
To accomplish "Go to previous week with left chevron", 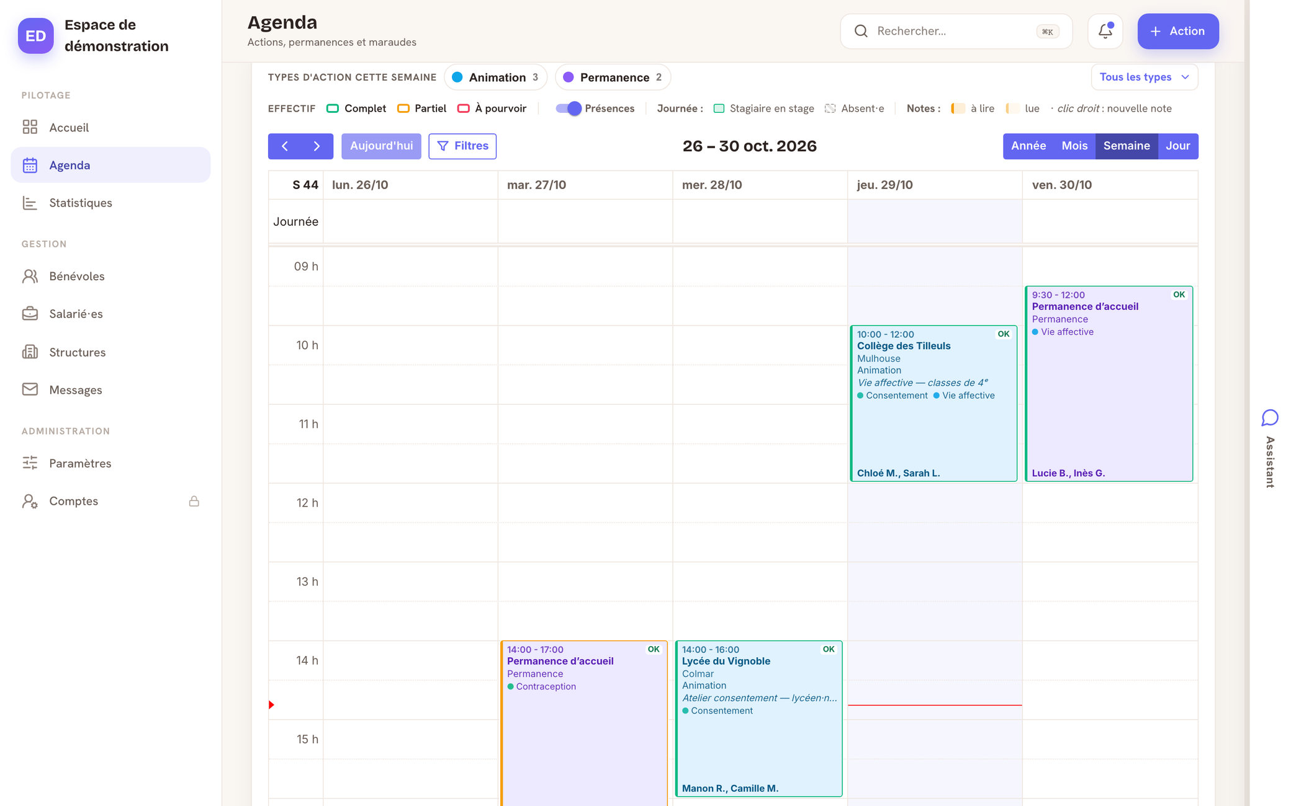I will 285,146.
